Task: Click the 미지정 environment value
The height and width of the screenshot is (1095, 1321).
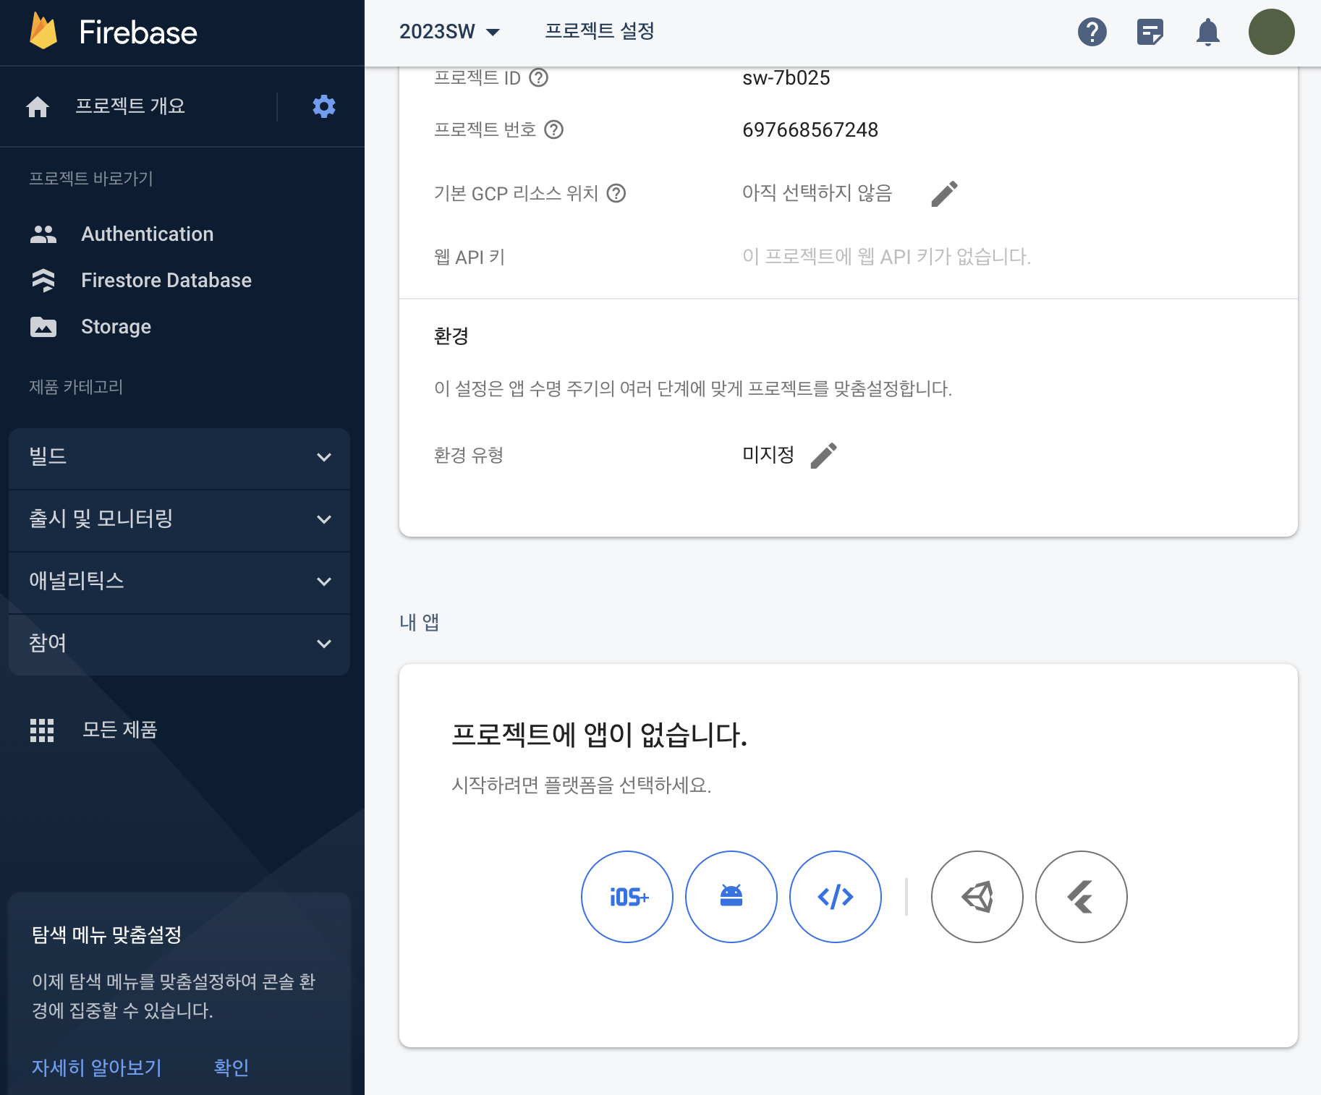Action: click(768, 455)
